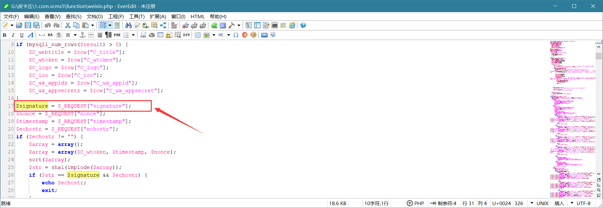Click the 插入 insert mode indicator
This screenshot has height=208, width=603.
(x=559, y=203)
